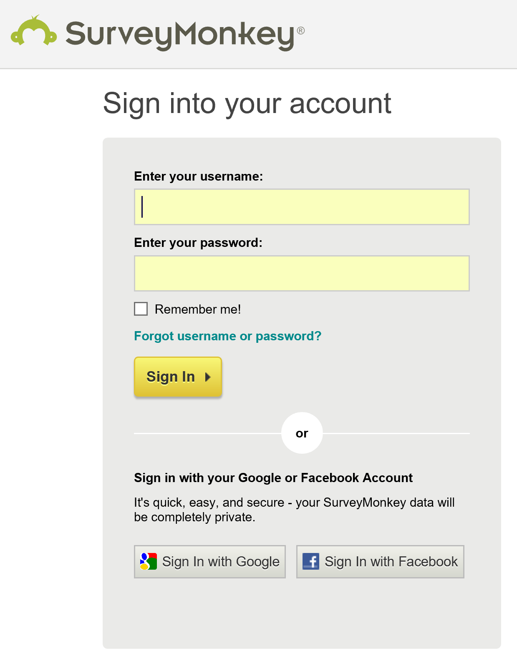517x666 pixels.
Task: Click the registered trademark symbol beside the logo
Action: pyautogui.click(x=300, y=30)
